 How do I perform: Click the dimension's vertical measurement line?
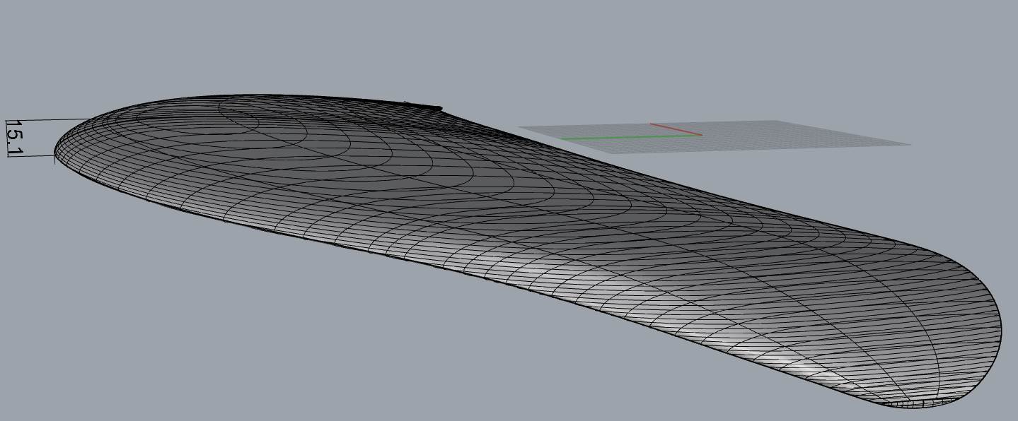tap(6, 138)
